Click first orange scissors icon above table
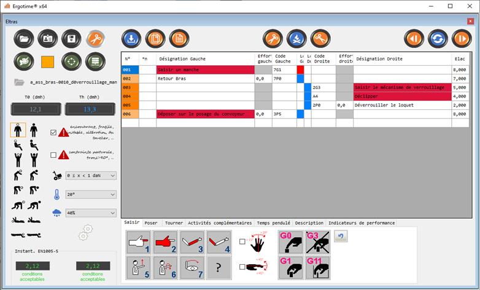The width and height of the screenshot is (480, 290). click(273, 39)
